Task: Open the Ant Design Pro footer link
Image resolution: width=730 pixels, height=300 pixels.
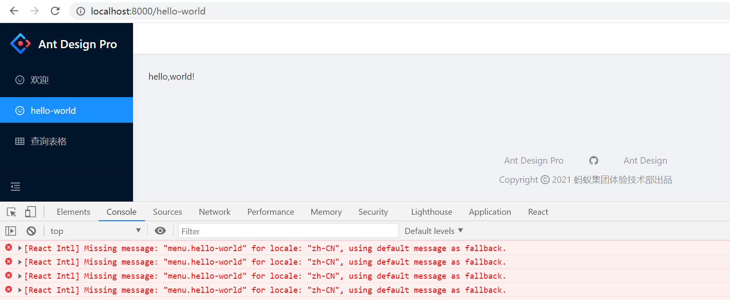Action: (533, 161)
